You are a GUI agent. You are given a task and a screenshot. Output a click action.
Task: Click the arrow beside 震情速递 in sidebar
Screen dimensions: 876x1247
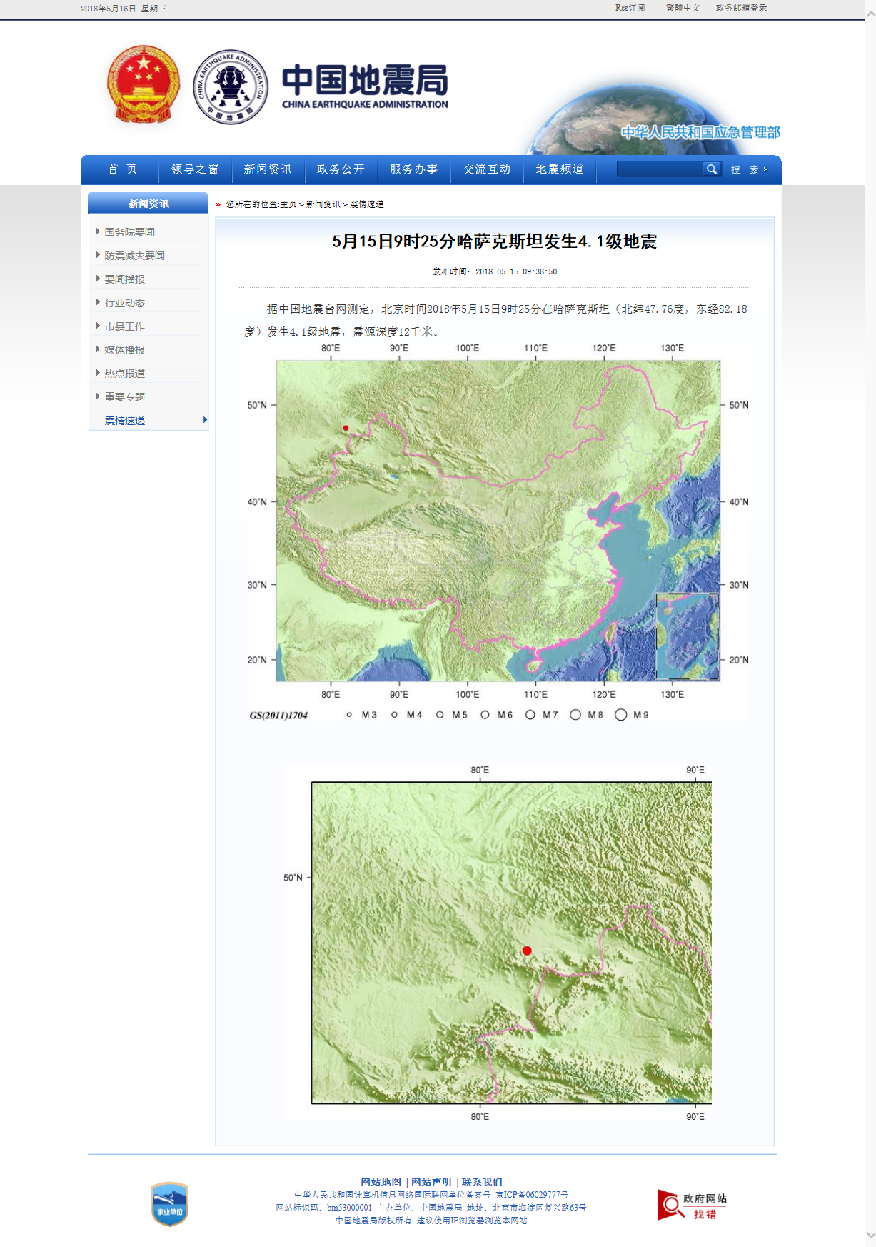click(205, 420)
